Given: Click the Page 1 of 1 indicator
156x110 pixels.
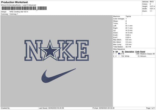Looking at the screenshot, I should tap(151, 108).
